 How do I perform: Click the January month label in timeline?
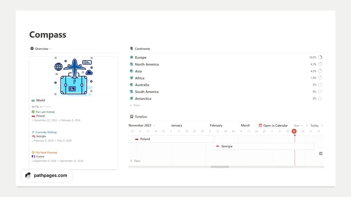tap(177, 125)
